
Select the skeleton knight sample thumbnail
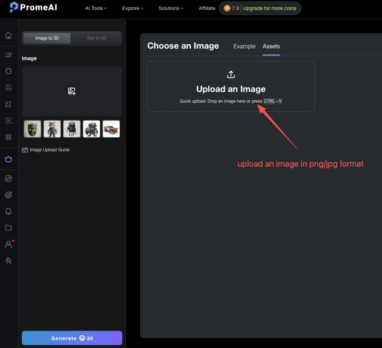[x=72, y=129]
